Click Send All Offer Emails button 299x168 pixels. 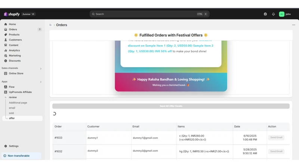(x=171, y=106)
